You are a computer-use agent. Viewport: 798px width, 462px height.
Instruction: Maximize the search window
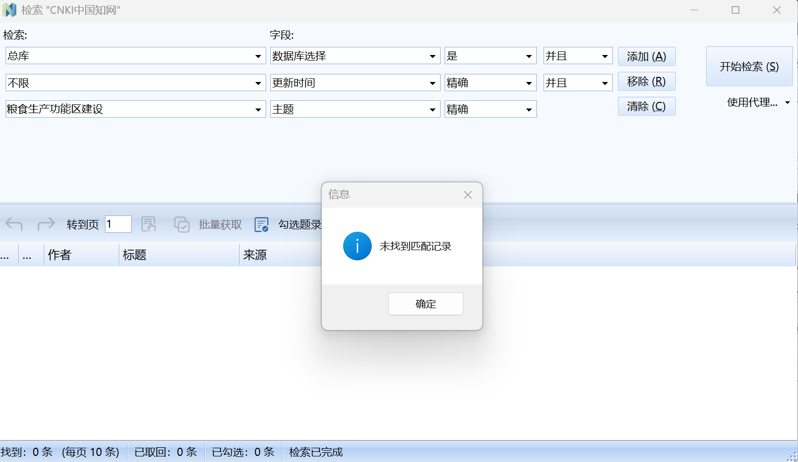[x=735, y=10]
